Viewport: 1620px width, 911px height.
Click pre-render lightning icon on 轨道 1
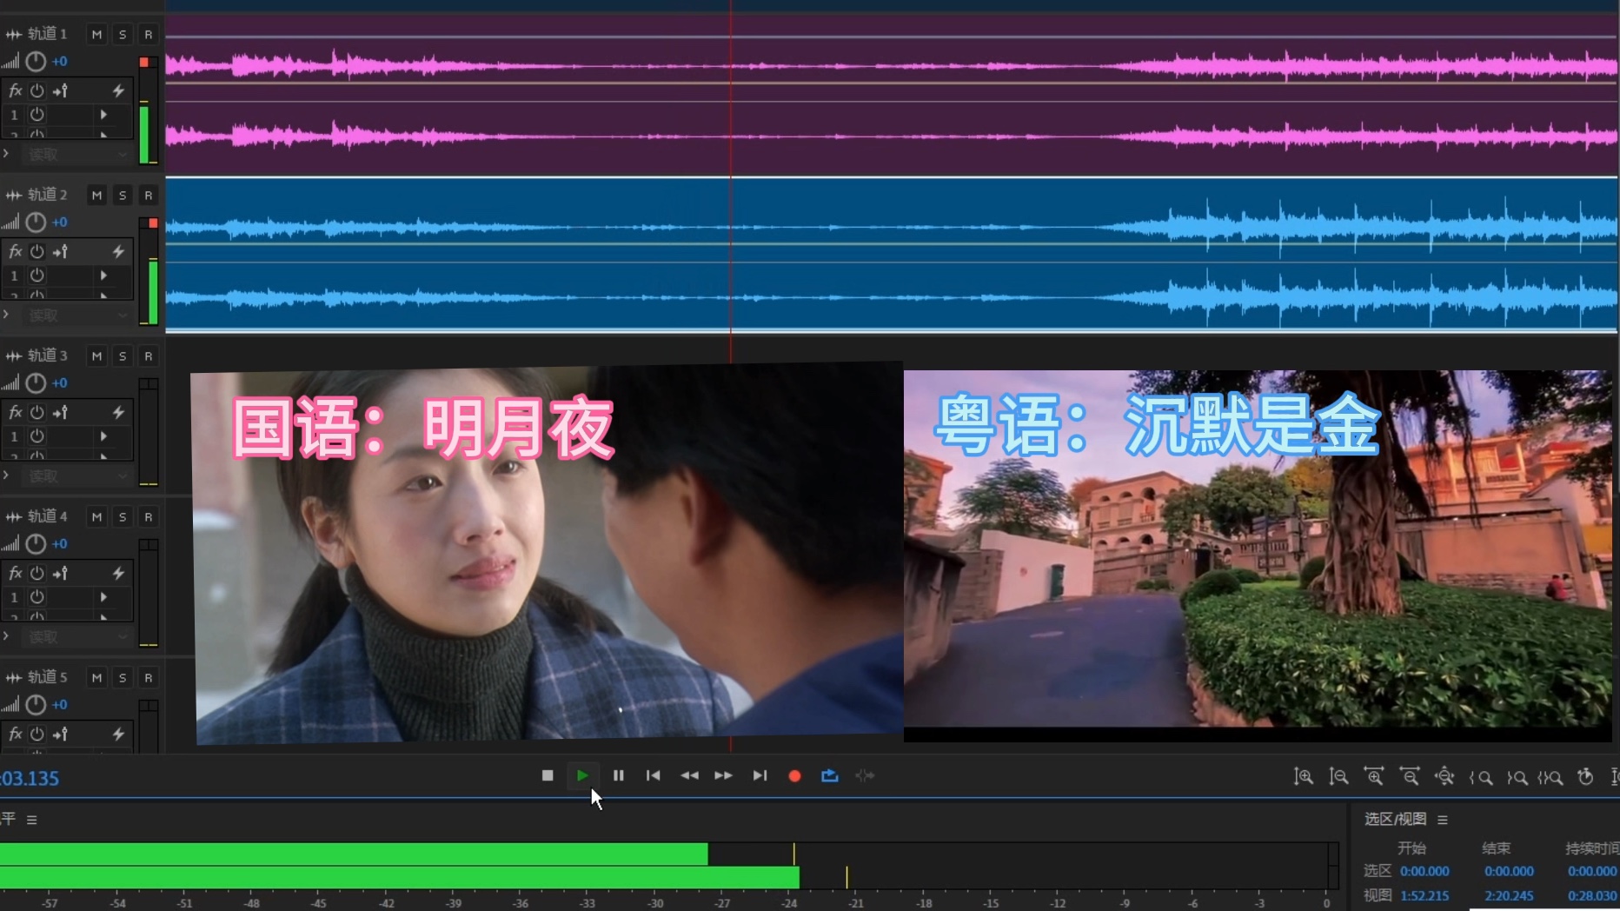118,90
